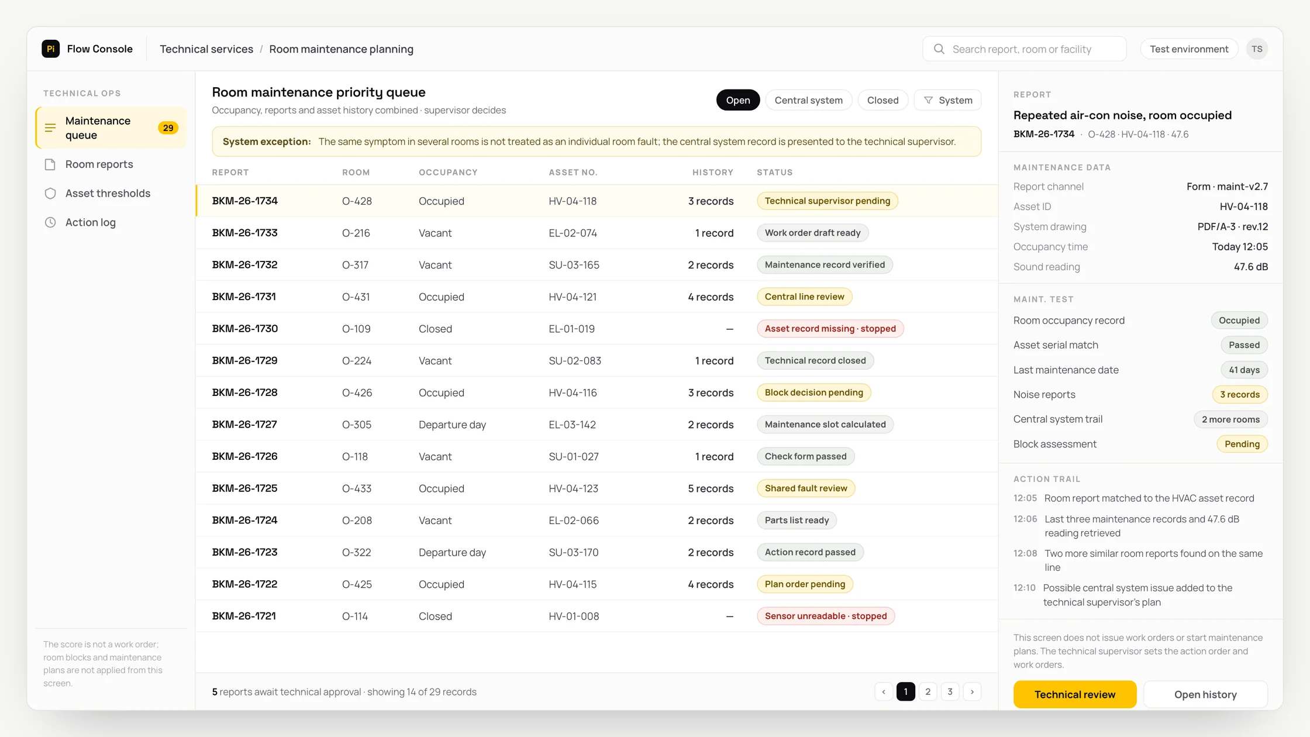Viewport: 1310px width, 737px height.
Task: Click the HISTORY column header
Action: pos(712,173)
